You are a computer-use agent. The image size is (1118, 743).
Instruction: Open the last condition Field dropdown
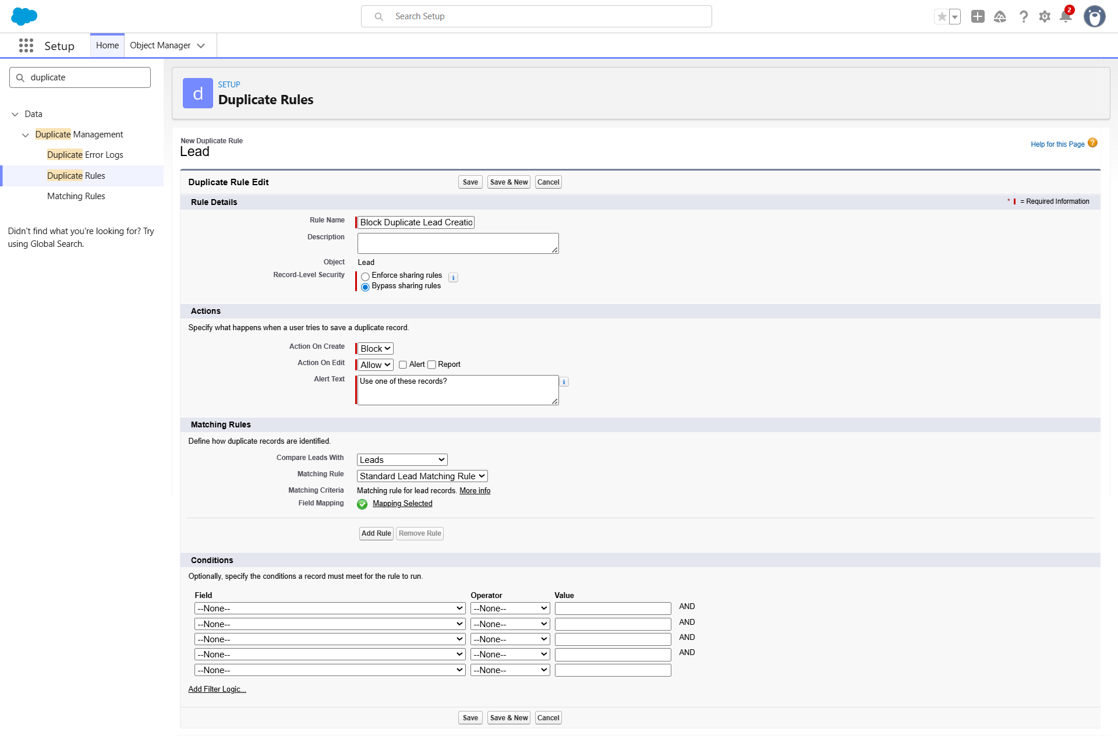click(x=330, y=670)
